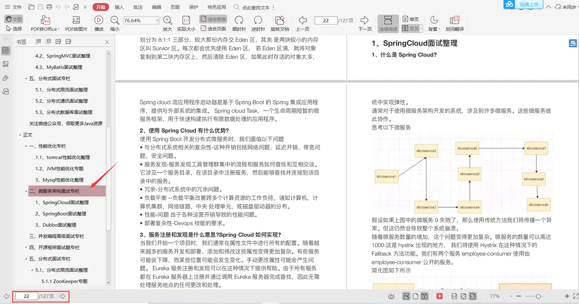Screen dimensions: 579x304
Task: Collapse 一、性能优化专栏 bookmark node
Action: coord(26,146)
